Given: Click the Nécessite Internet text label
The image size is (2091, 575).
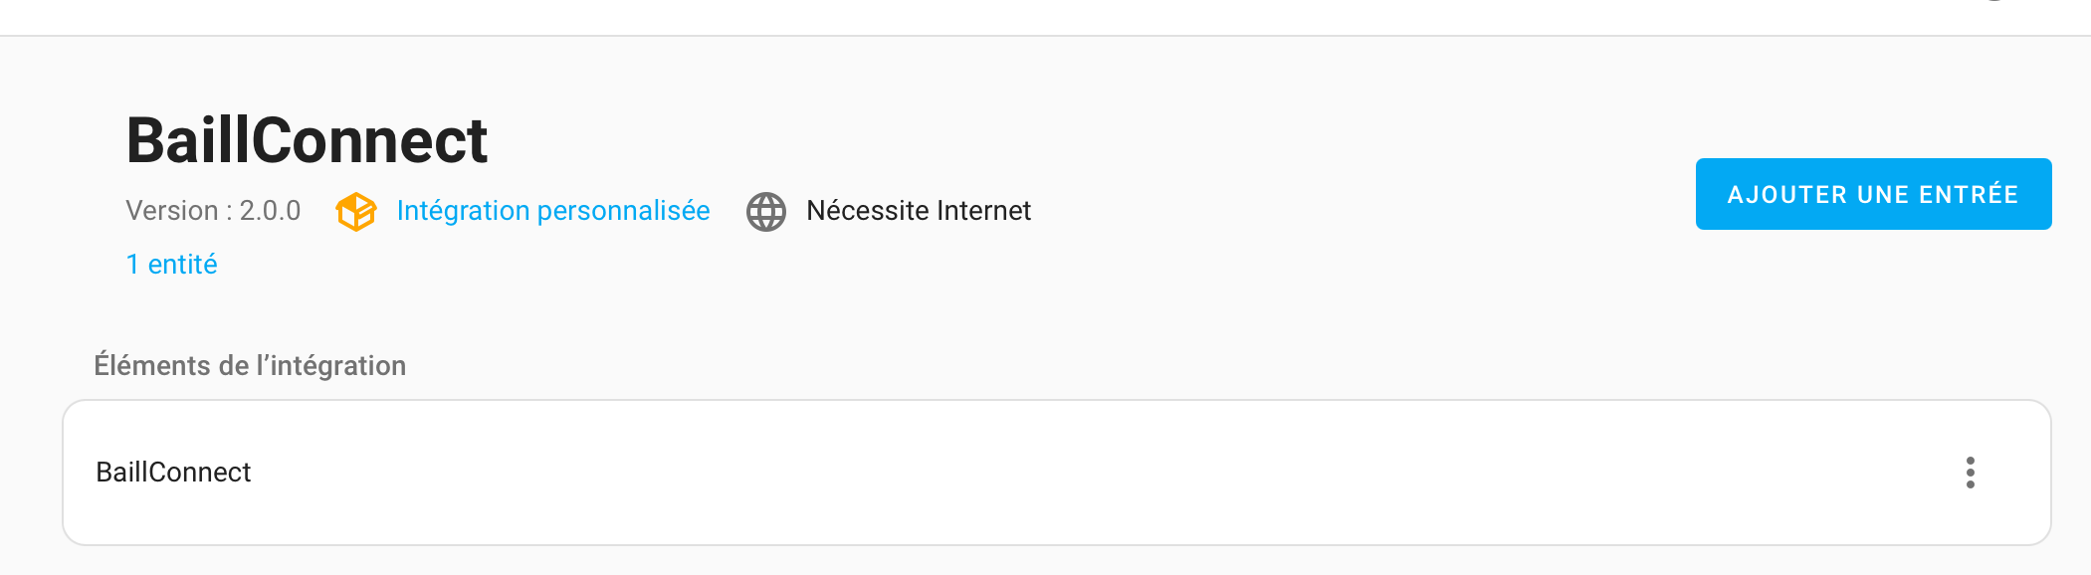Looking at the screenshot, I should click(919, 211).
